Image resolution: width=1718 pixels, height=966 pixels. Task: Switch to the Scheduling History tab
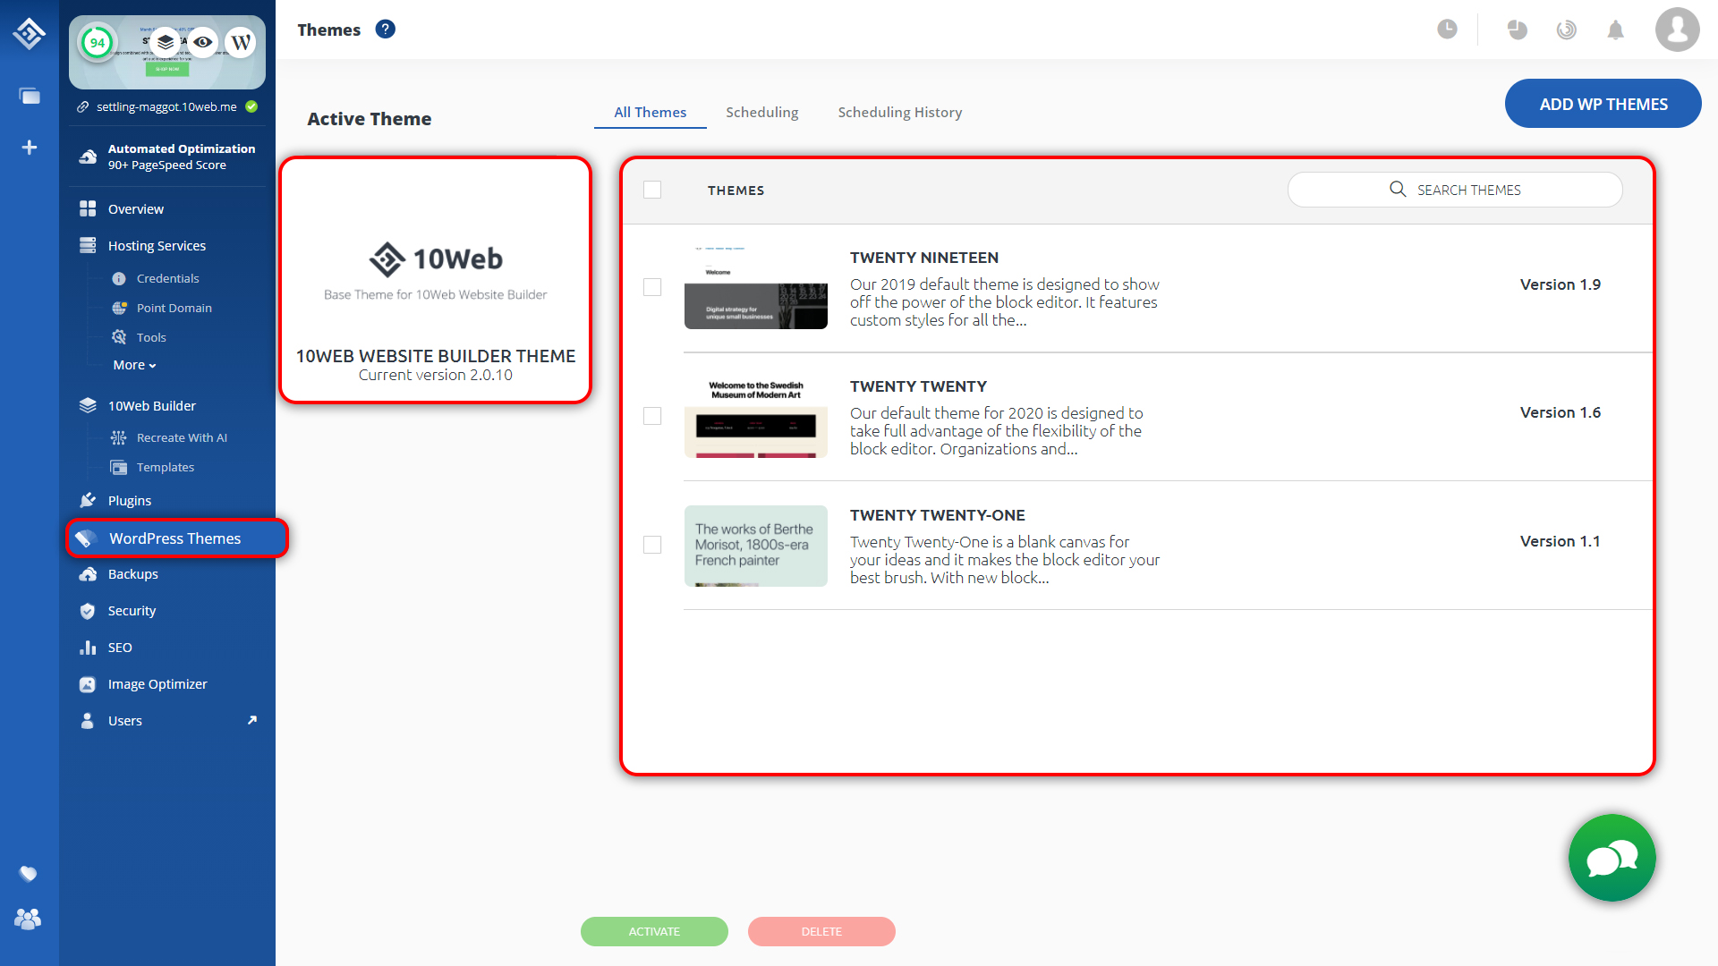900,112
